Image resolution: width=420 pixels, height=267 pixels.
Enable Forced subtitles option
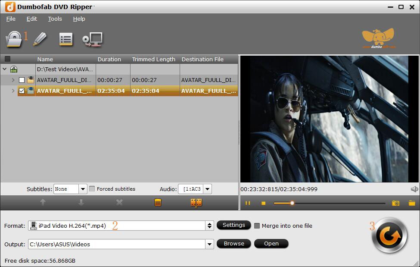(92, 189)
